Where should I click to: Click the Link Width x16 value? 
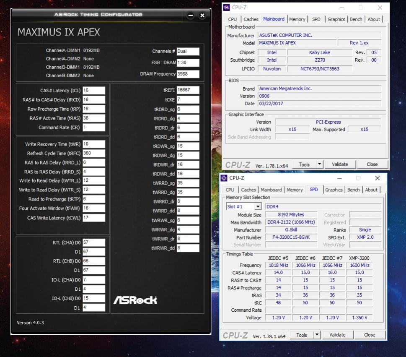pos(292,129)
